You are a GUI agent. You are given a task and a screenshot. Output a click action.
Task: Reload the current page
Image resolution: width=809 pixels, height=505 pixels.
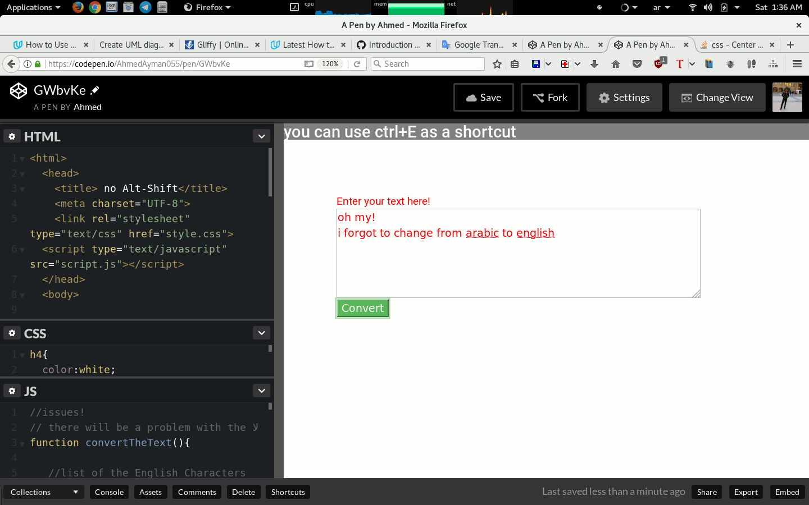pyautogui.click(x=357, y=64)
